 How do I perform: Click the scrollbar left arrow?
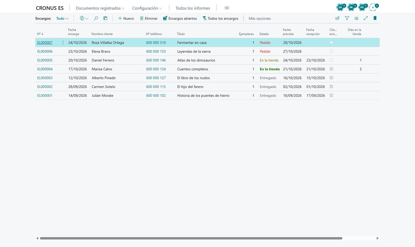coord(37,238)
